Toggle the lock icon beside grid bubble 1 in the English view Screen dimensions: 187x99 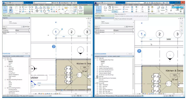62,29
